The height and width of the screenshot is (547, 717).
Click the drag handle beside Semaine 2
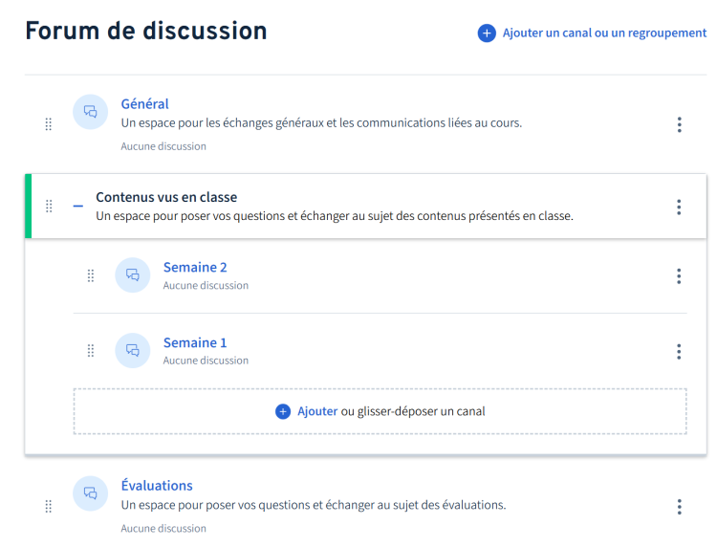91,275
